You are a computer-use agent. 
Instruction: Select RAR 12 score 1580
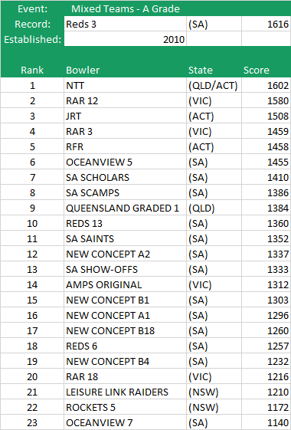(x=266, y=100)
